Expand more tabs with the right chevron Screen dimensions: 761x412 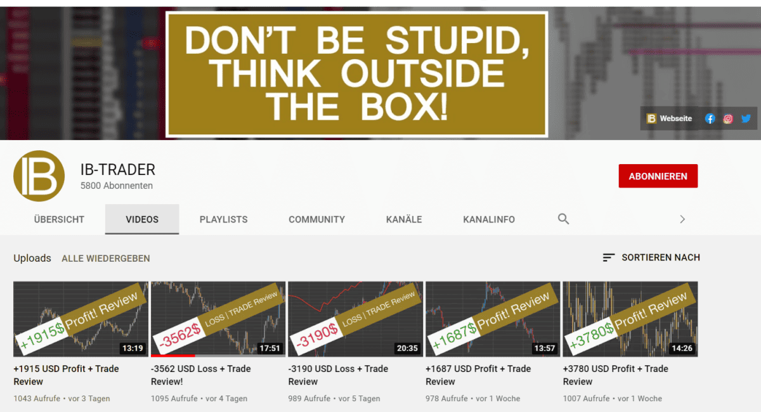[682, 219]
